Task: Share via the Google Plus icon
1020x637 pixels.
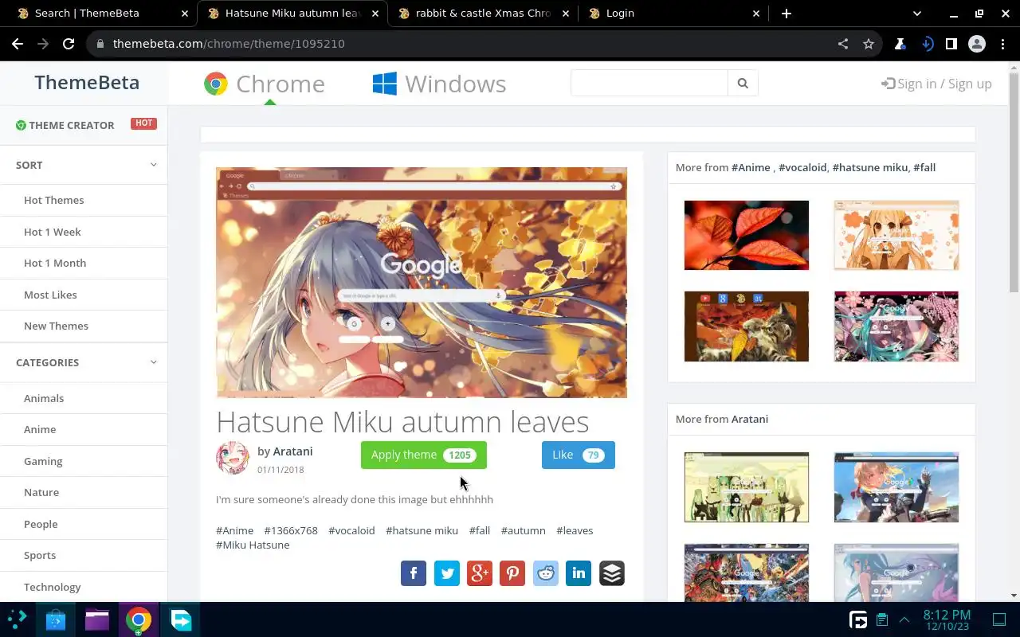Action: coord(480,573)
